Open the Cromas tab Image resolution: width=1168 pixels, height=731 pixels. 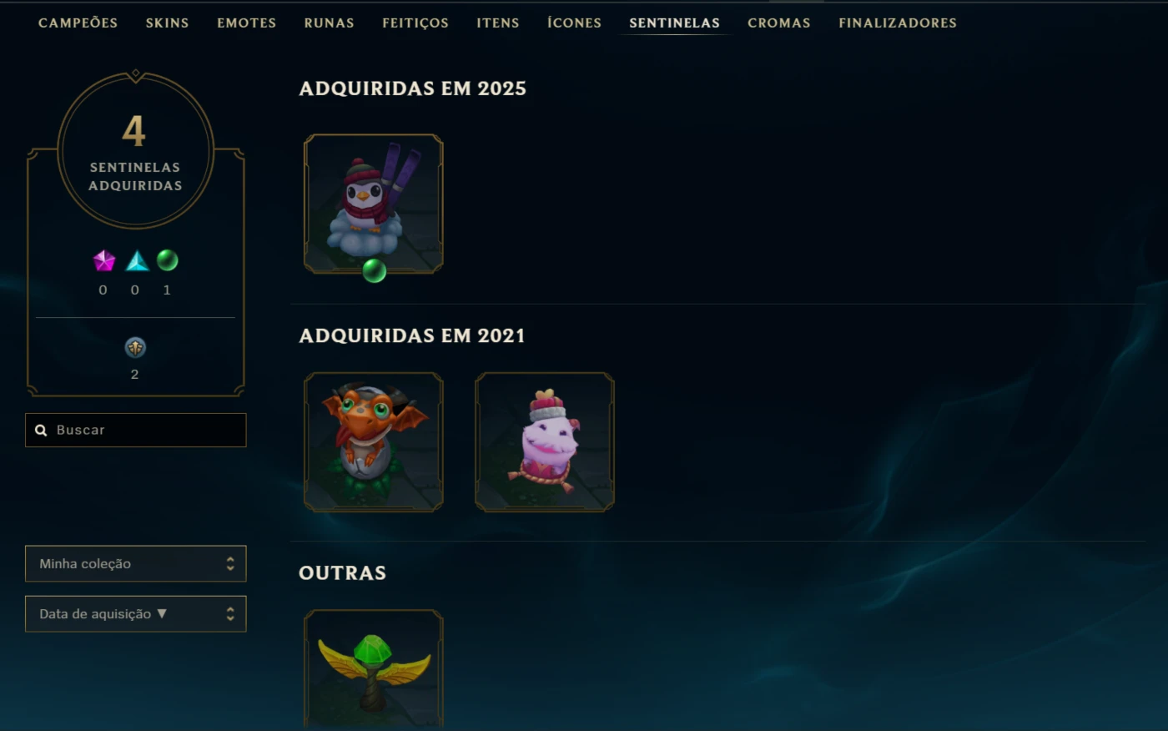(x=779, y=23)
